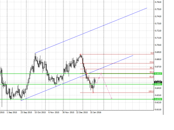The image size is (174, 130).
Task: Click the Fibonacci top anchor point at the December high
Action: tap(80, 54)
